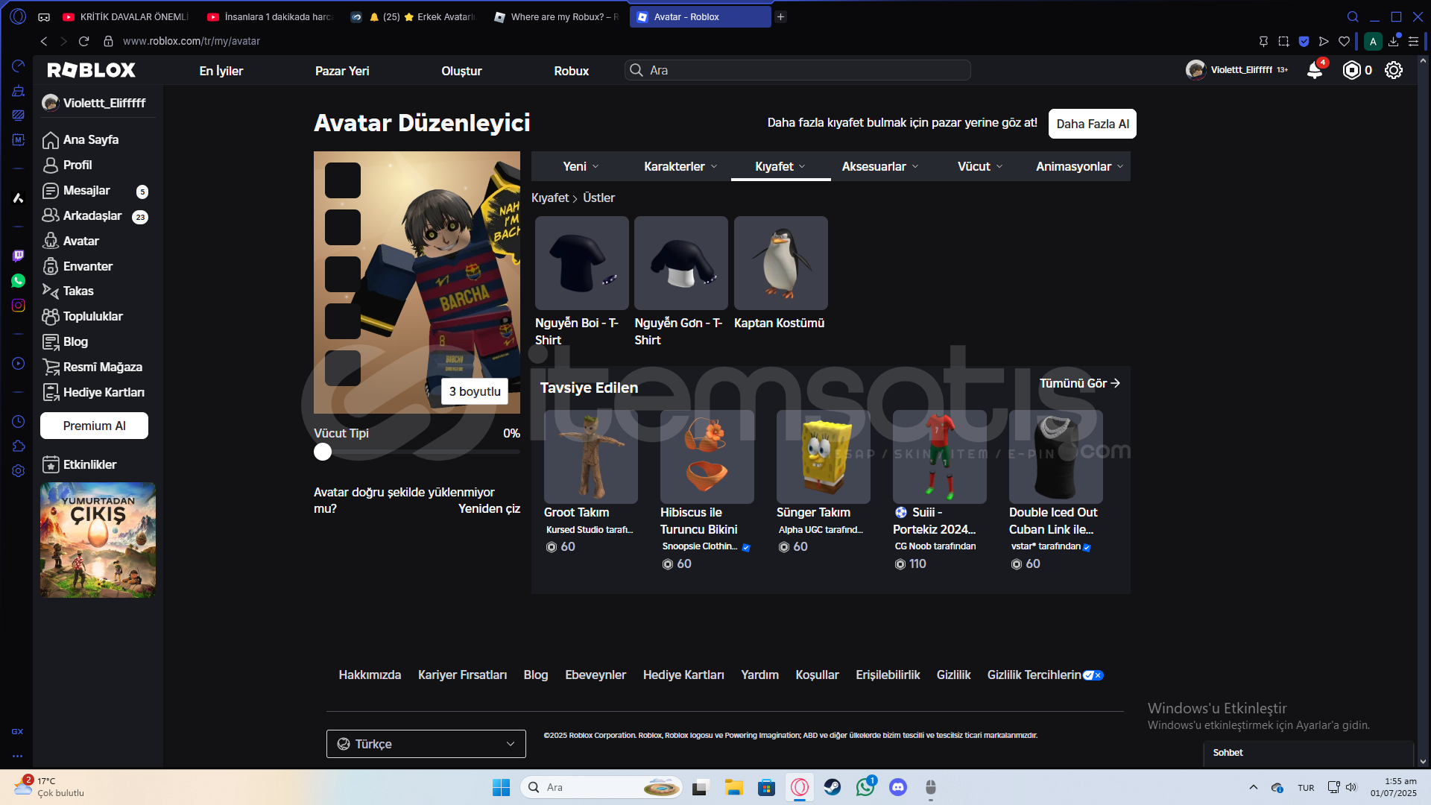Switch to KRİTİK DAVALAR browser tab
1431x805 pixels.
tap(124, 16)
